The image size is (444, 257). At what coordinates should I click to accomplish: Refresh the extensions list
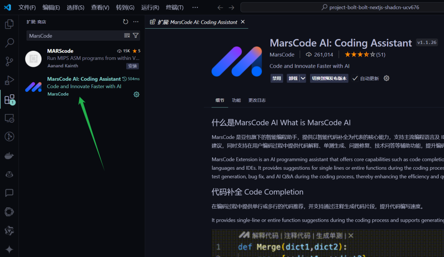[x=125, y=22]
